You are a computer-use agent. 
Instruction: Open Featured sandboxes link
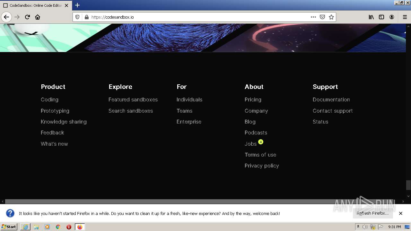point(133,99)
